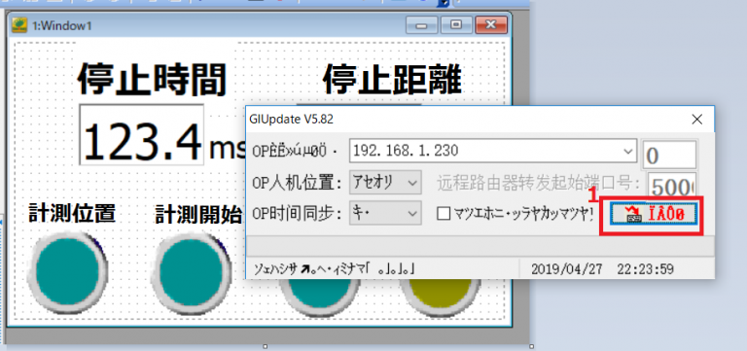Click the Window1 title bar application icon
This screenshot has width=747, height=351.
pos(19,25)
